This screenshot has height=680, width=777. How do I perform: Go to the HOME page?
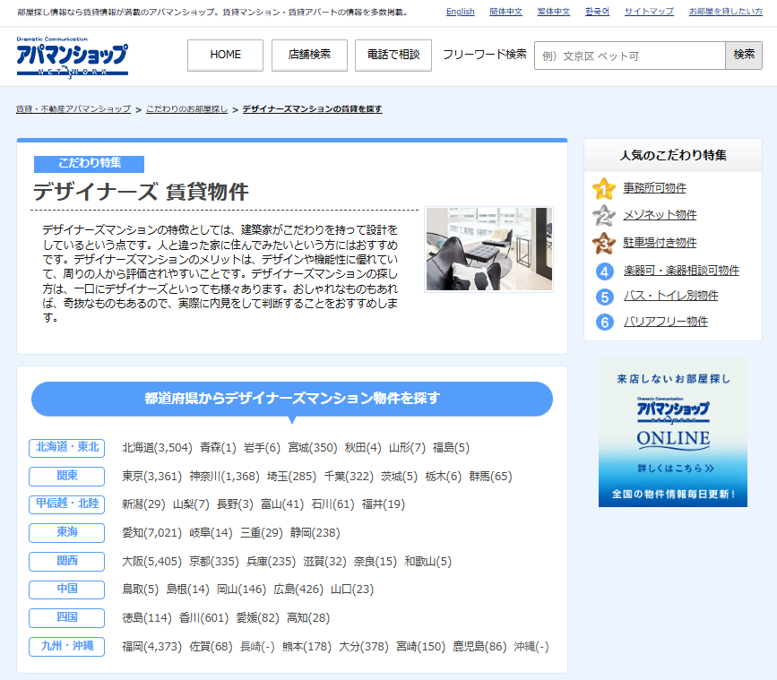point(226,55)
